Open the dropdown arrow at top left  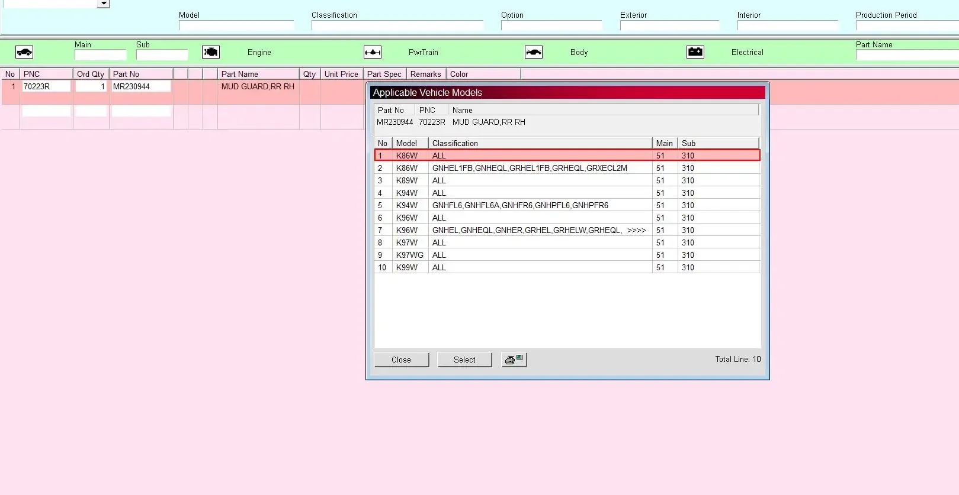pos(104,4)
